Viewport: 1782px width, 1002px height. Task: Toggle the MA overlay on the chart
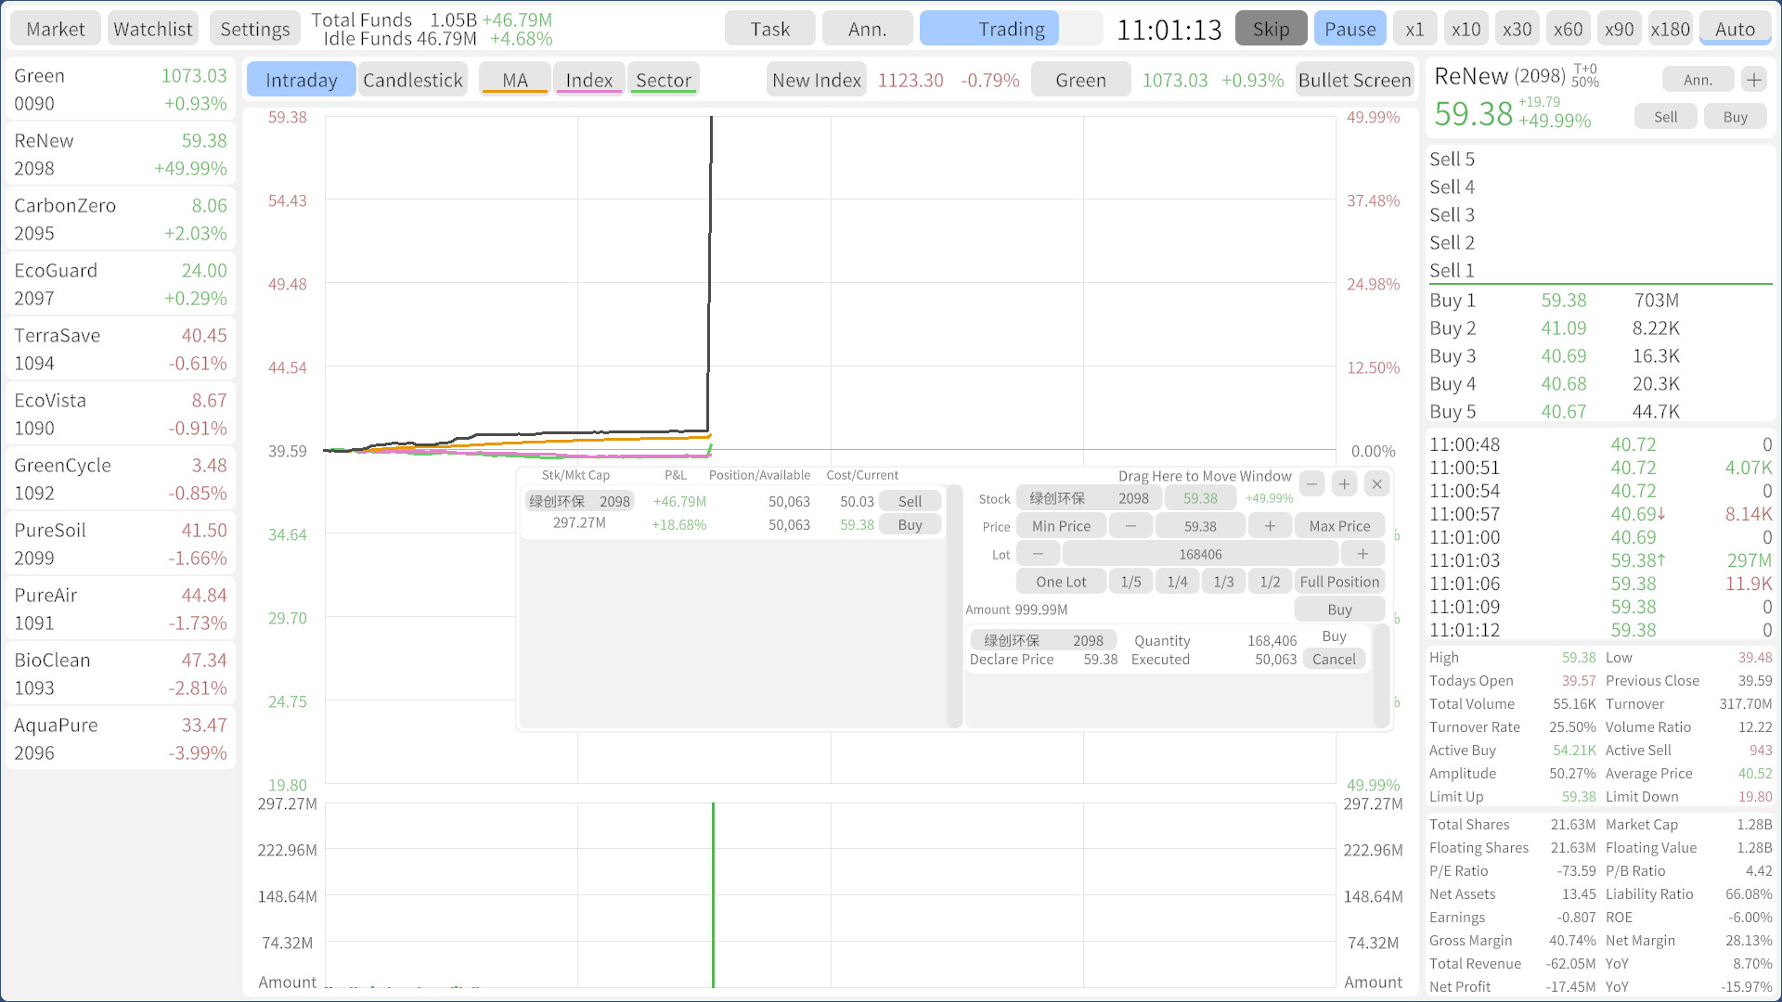[x=514, y=79]
